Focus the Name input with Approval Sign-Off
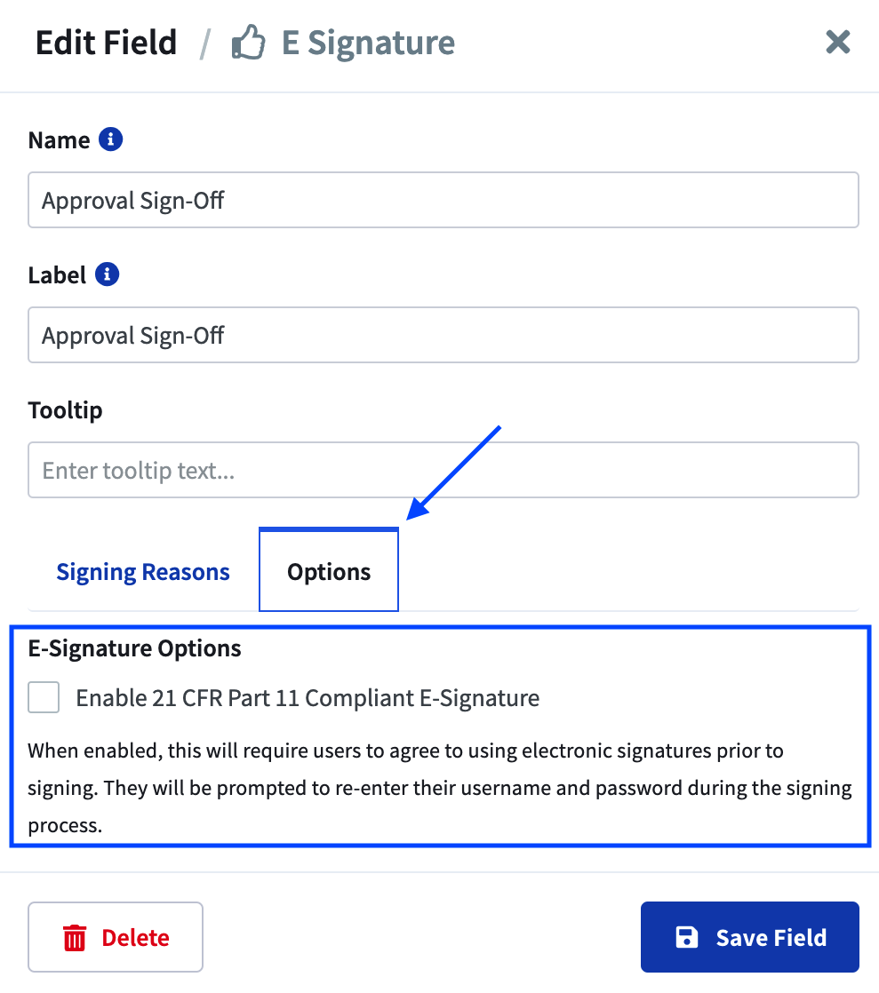Screen dimensions: 879x993 [x=443, y=200]
